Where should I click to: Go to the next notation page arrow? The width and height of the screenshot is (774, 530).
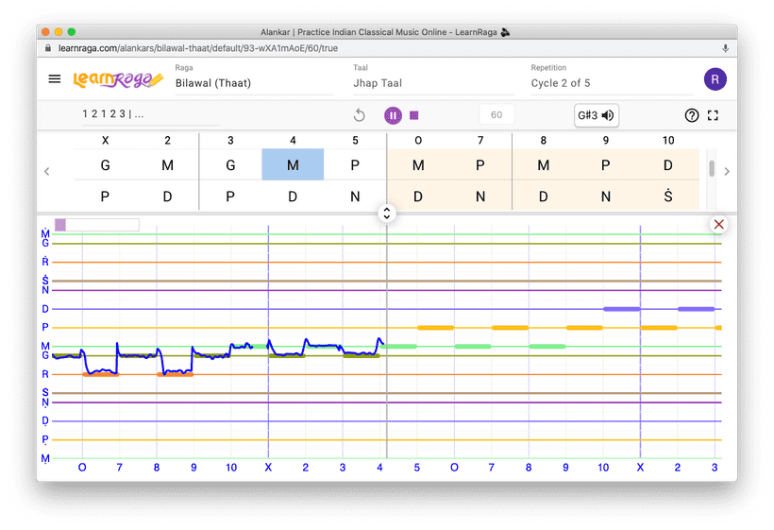[x=726, y=171]
